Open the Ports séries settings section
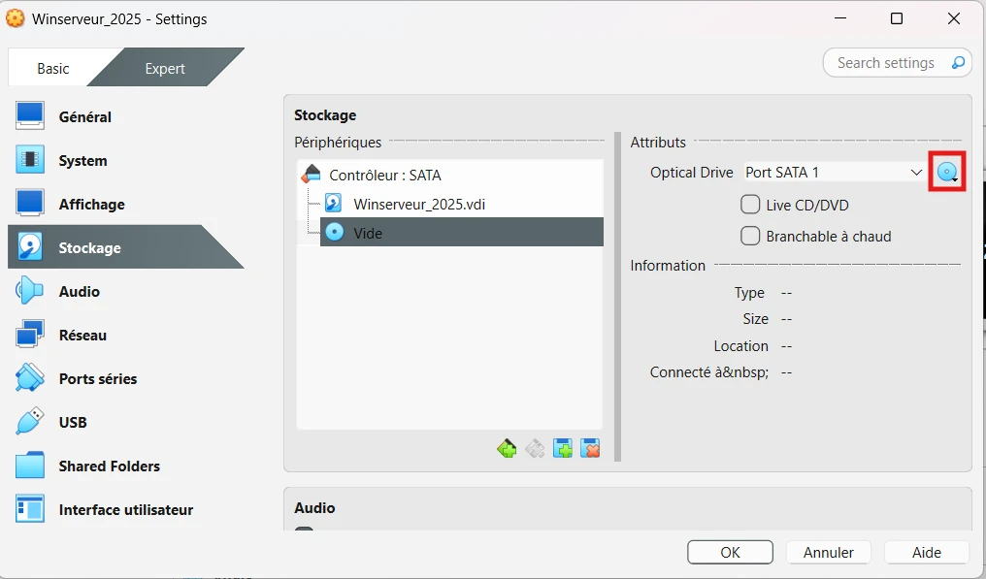 tap(126, 379)
